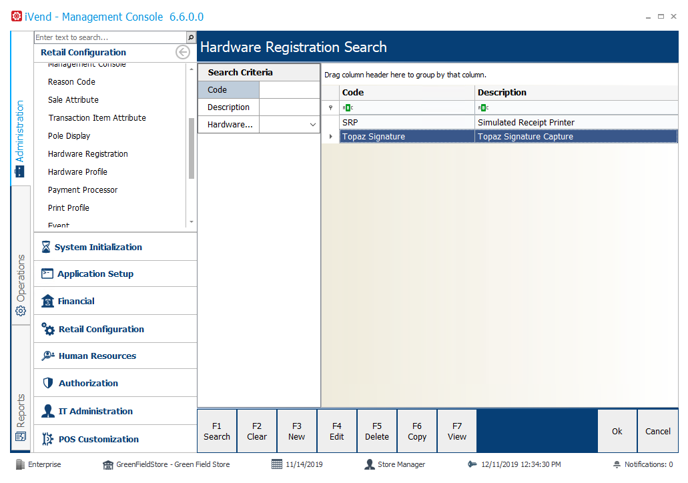The height and width of the screenshot is (483, 688).
Task: Click the Cancel button
Action: pyautogui.click(x=658, y=431)
